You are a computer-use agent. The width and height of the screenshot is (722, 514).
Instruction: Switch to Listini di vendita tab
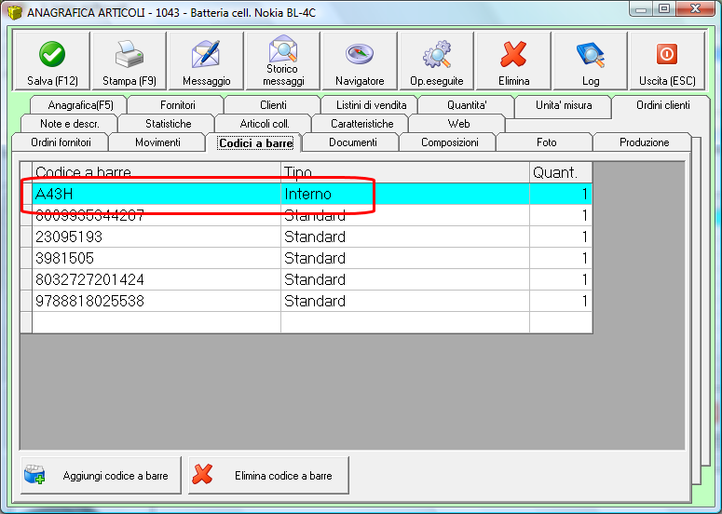(371, 105)
